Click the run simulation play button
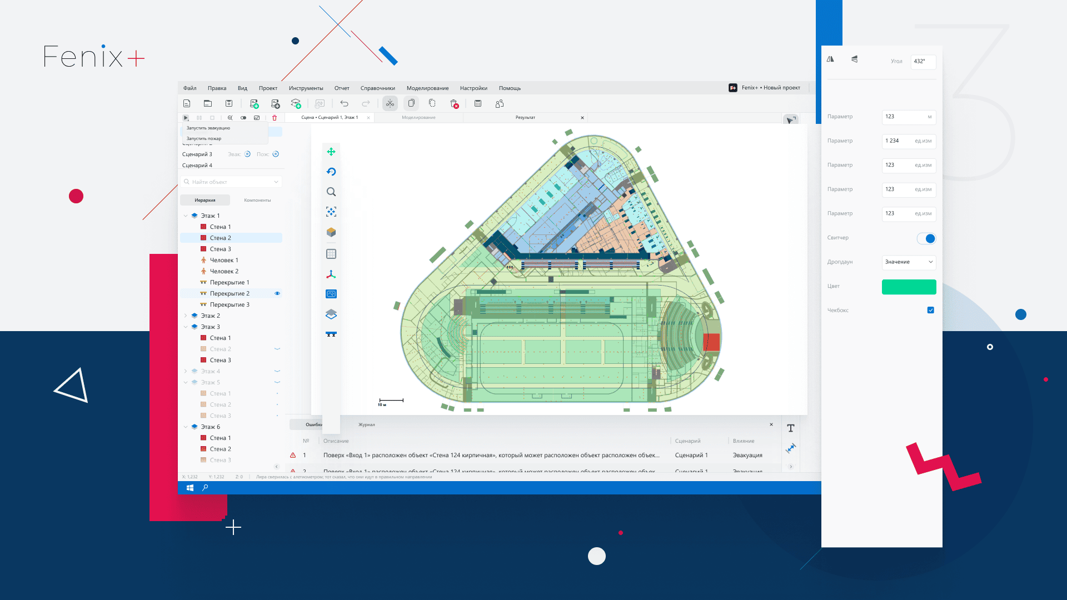Viewport: 1067px width, 600px height. pos(186,118)
